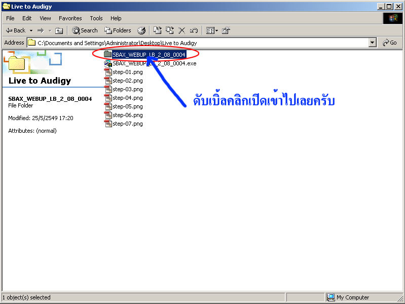405x304 pixels.
Task: Select the step-01.png file icon
Action: pyautogui.click(x=107, y=71)
